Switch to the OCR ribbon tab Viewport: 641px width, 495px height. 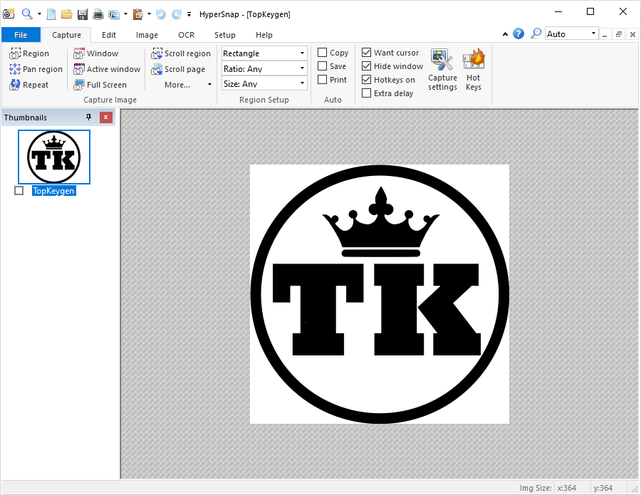point(186,35)
